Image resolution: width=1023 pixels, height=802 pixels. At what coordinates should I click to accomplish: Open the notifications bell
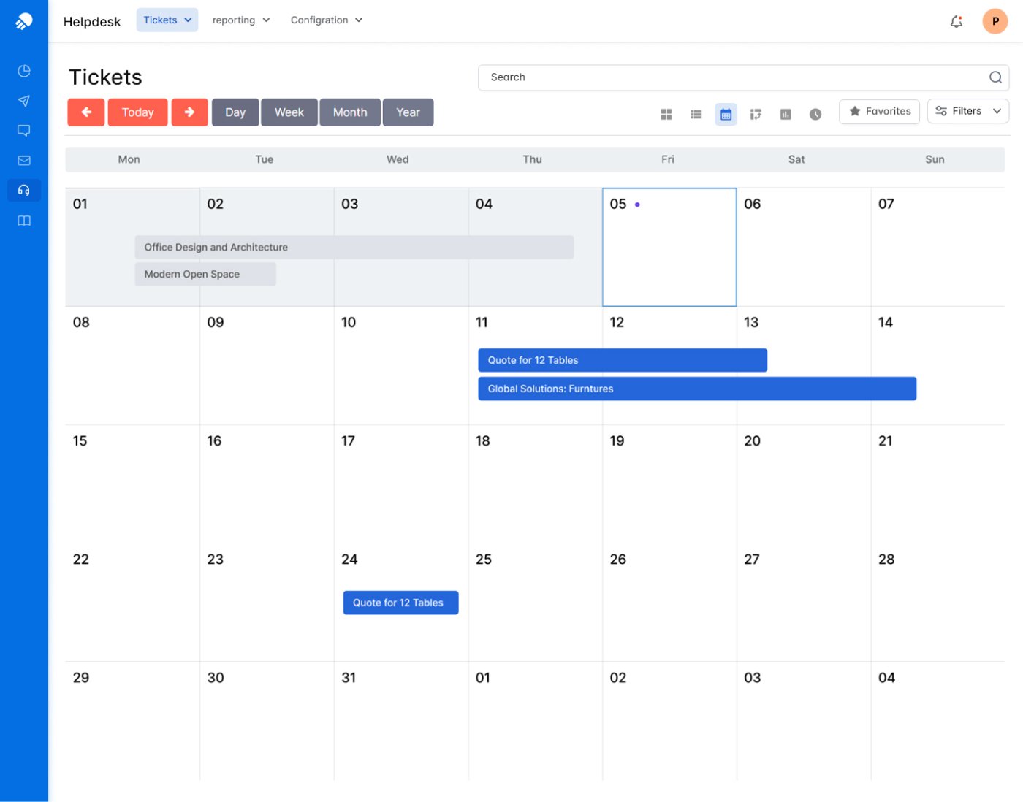[x=956, y=22]
